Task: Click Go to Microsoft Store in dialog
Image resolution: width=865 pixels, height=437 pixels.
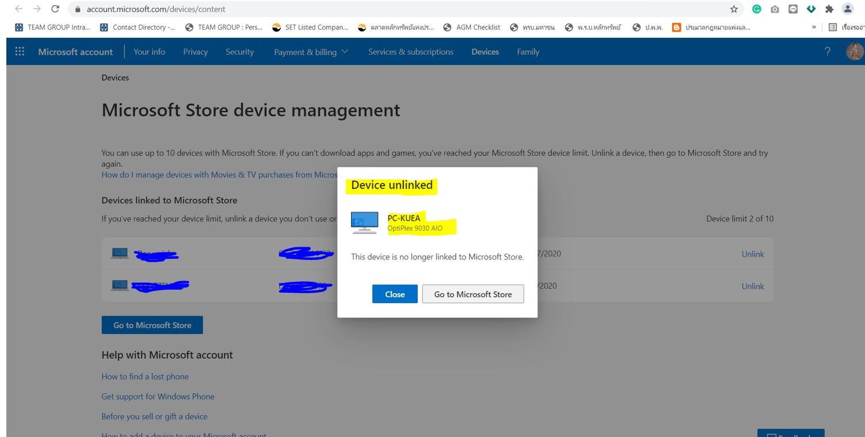Action: click(473, 294)
